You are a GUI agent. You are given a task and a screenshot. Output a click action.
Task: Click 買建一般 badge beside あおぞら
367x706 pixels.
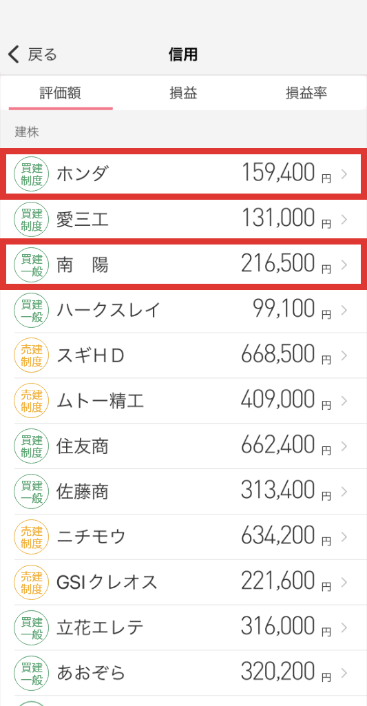tap(32, 673)
